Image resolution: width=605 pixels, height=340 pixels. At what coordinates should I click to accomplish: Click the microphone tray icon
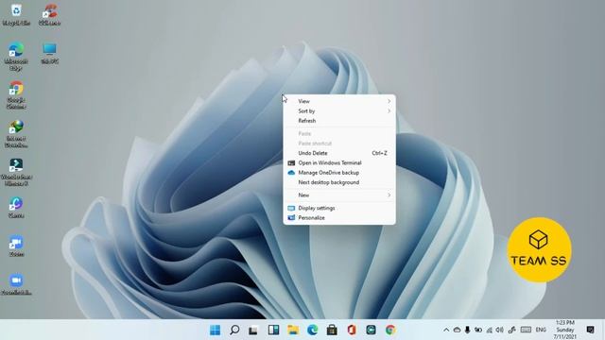[x=467, y=330]
